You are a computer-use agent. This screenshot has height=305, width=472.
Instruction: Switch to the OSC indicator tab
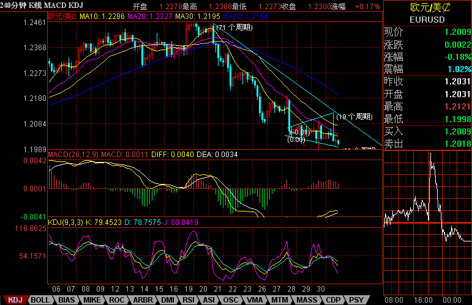[231, 300]
